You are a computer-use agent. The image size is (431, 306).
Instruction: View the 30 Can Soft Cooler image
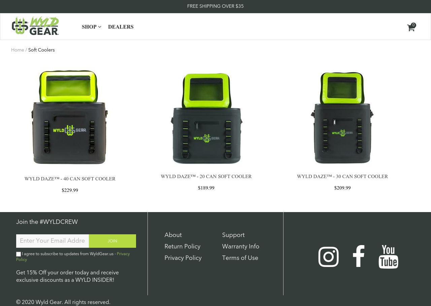point(342,118)
